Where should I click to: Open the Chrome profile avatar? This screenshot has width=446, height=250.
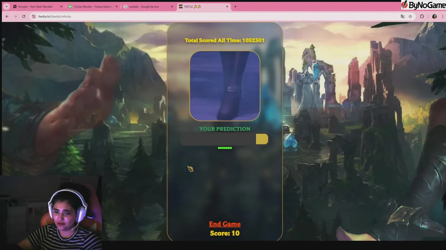[434, 16]
